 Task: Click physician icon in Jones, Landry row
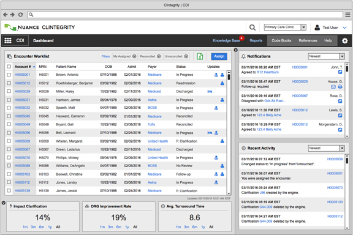[x=216, y=182]
